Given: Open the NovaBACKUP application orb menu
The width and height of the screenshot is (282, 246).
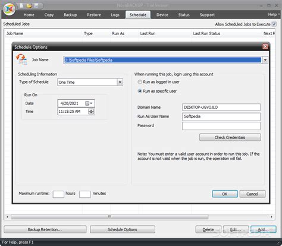Looking at the screenshot, I should [10, 9].
